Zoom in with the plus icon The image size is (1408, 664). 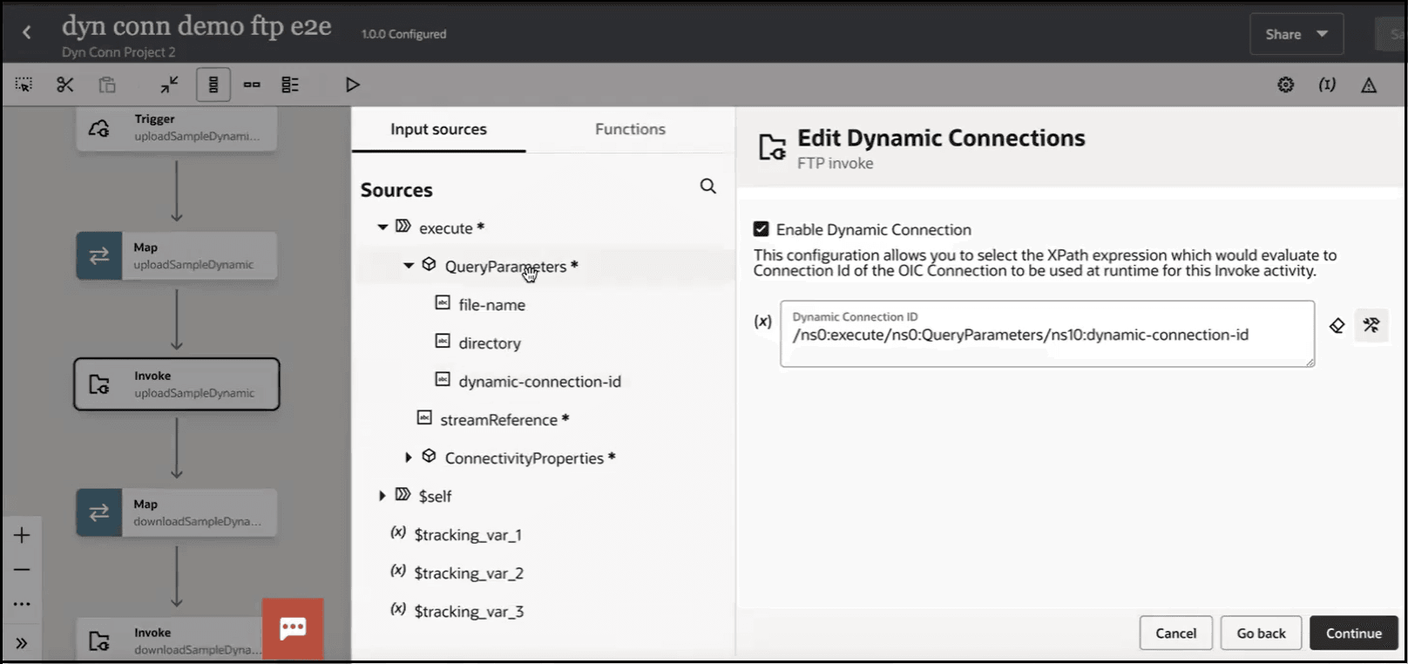22,535
